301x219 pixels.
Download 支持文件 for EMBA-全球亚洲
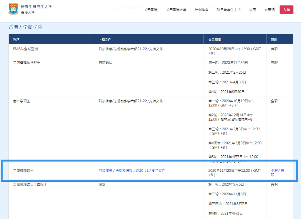click(x=156, y=49)
